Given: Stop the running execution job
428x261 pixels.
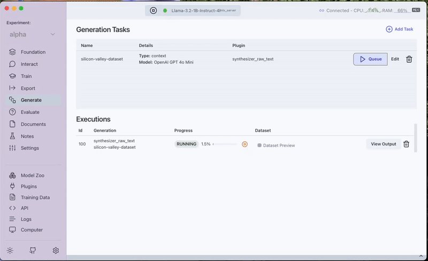Looking at the screenshot, I should 244,144.
